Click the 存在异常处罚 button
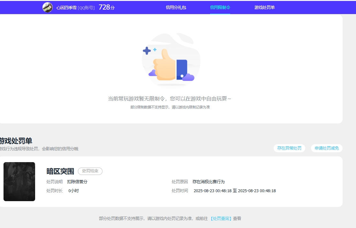 pos(289,148)
